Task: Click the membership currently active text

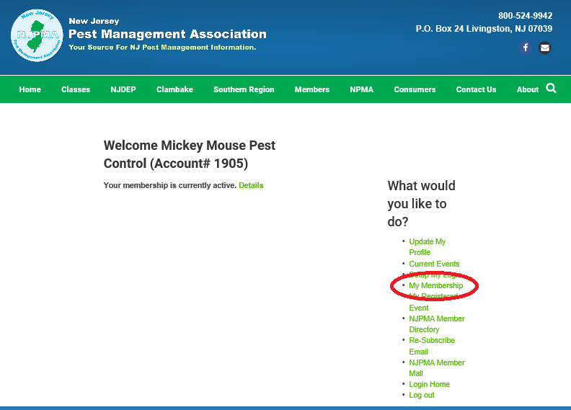Action: coord(170,185)
